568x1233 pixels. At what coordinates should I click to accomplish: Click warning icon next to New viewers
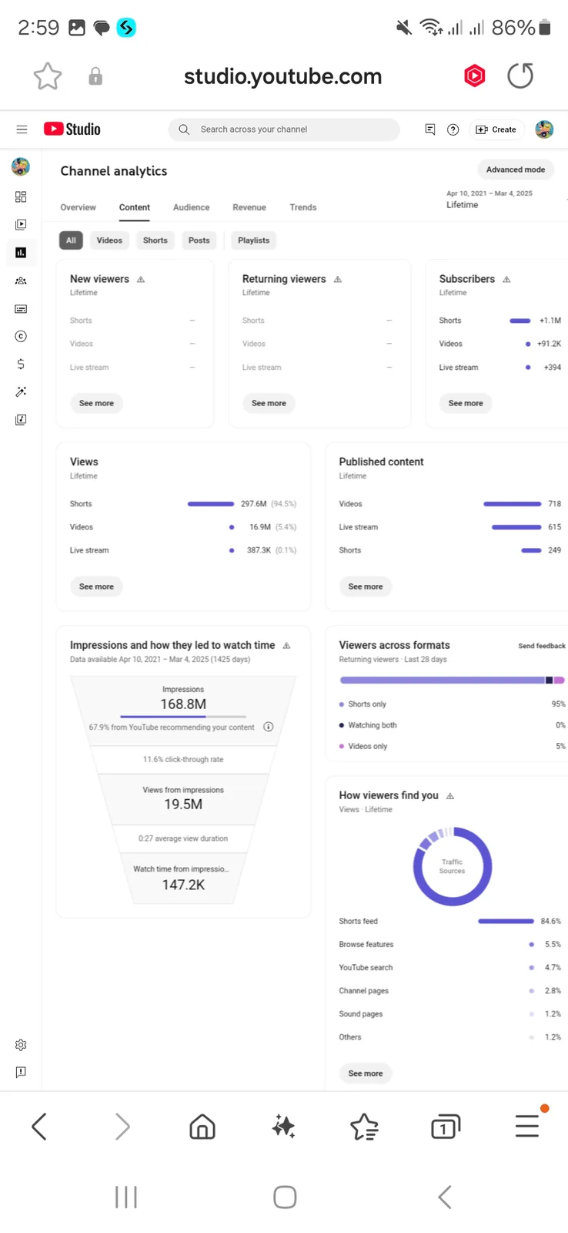[141, 280]
